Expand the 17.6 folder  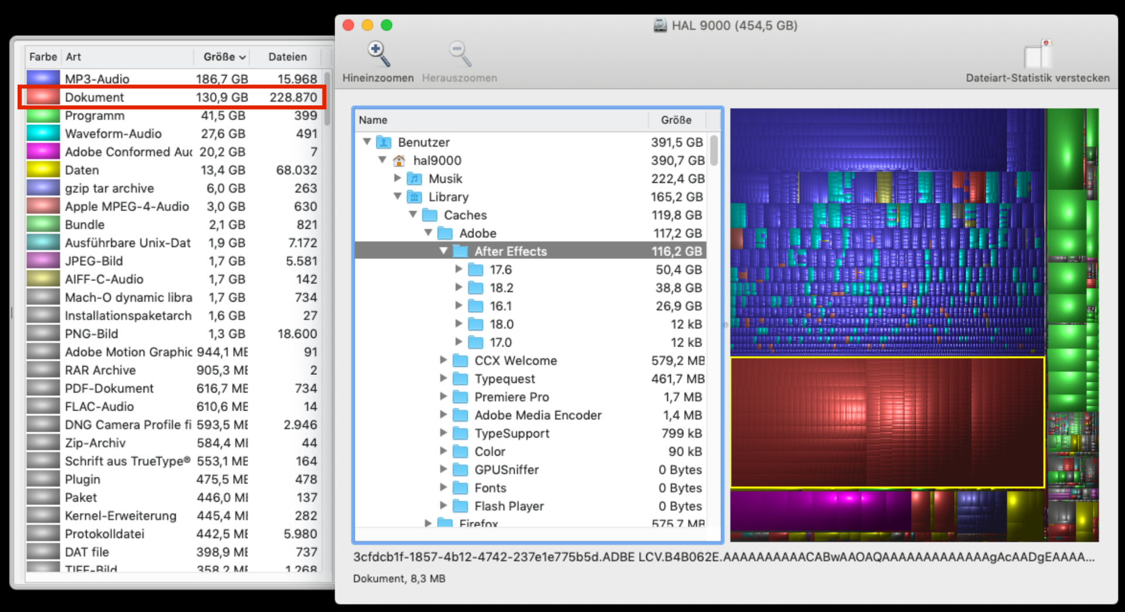pyautogui.click(x=459, y=269)
